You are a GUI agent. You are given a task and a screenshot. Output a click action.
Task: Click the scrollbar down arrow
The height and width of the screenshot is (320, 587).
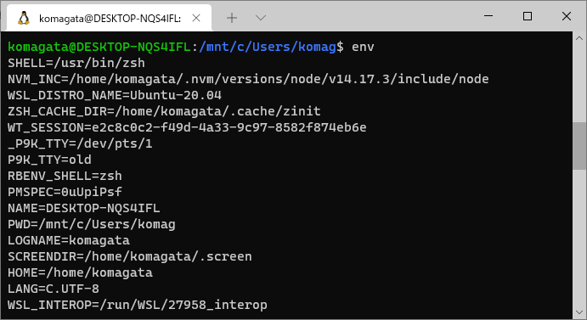coord(579,312)
